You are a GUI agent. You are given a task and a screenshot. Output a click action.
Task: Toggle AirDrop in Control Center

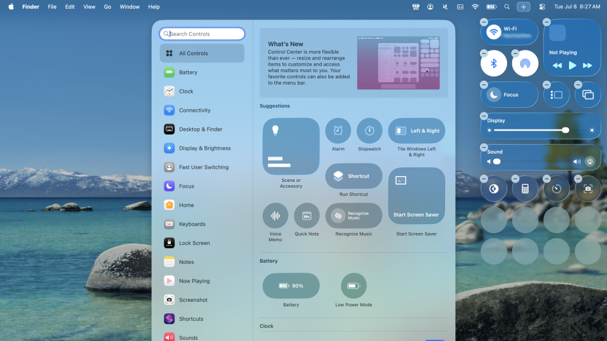pos(525,63)
